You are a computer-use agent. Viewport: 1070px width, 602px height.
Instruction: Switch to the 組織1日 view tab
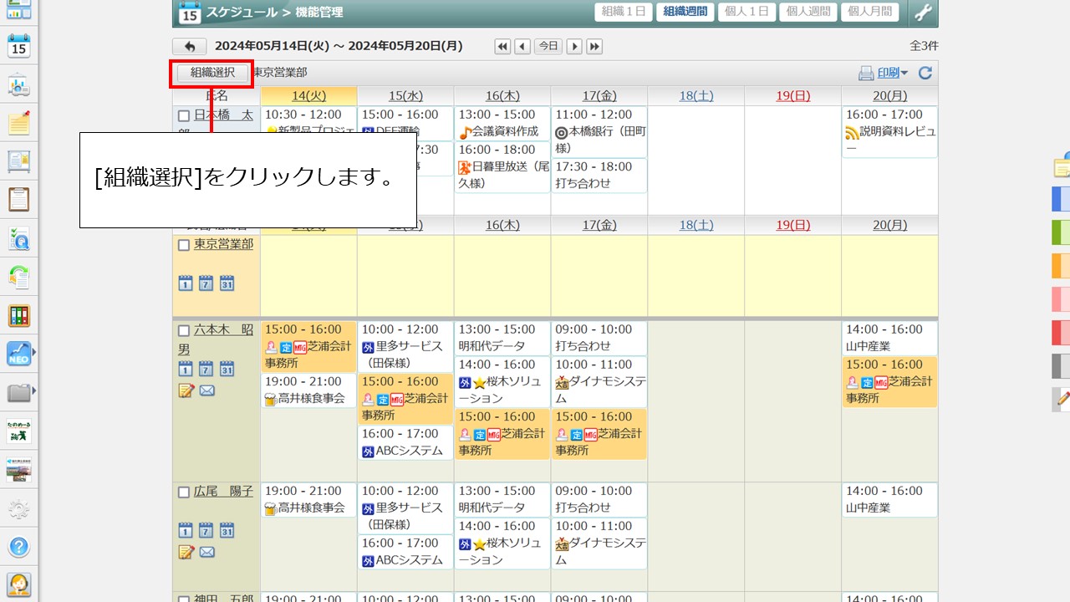[x=623, y=12]
